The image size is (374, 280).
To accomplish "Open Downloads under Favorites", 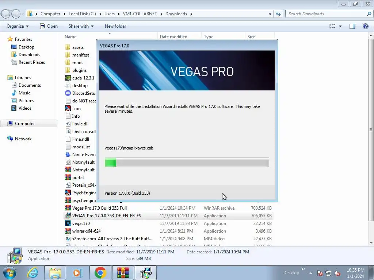I will (29, 55).
